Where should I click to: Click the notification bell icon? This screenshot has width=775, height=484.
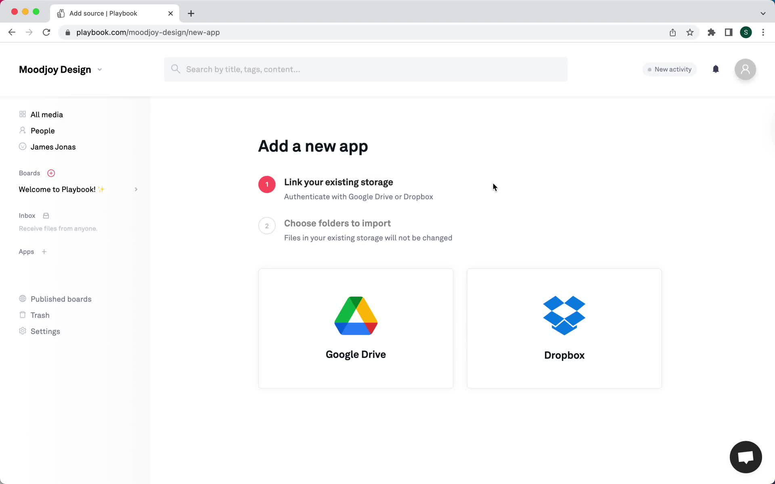tap(715, 69)
